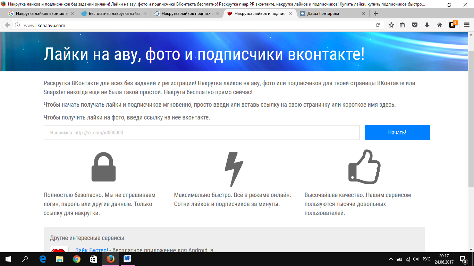Screen dimensions: 474x266
Task: Open the Downloads arrow icon
Action: point(427,25)
